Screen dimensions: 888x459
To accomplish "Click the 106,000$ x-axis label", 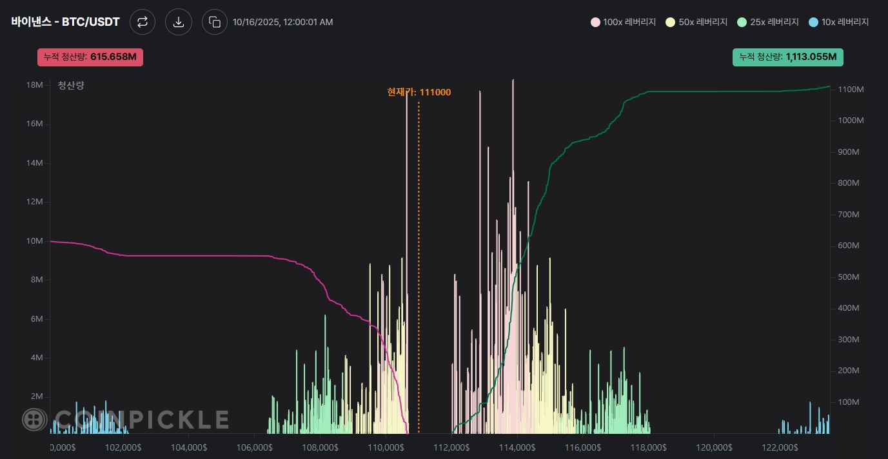I will [255, 447].
